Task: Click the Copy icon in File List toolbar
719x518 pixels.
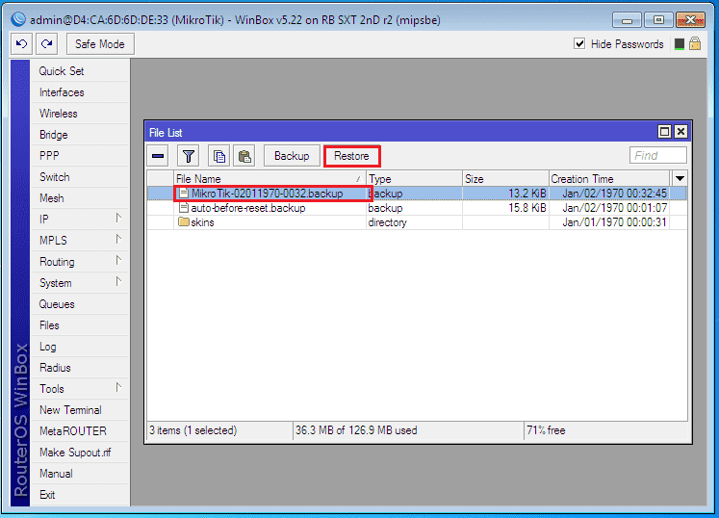Action: (x=219, y=156)
